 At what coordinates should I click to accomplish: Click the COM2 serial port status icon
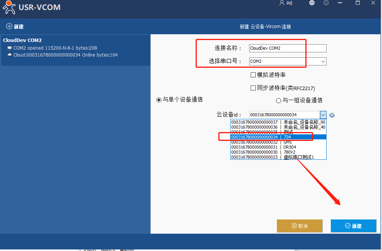pyautogui.click(x=10, y=48)
